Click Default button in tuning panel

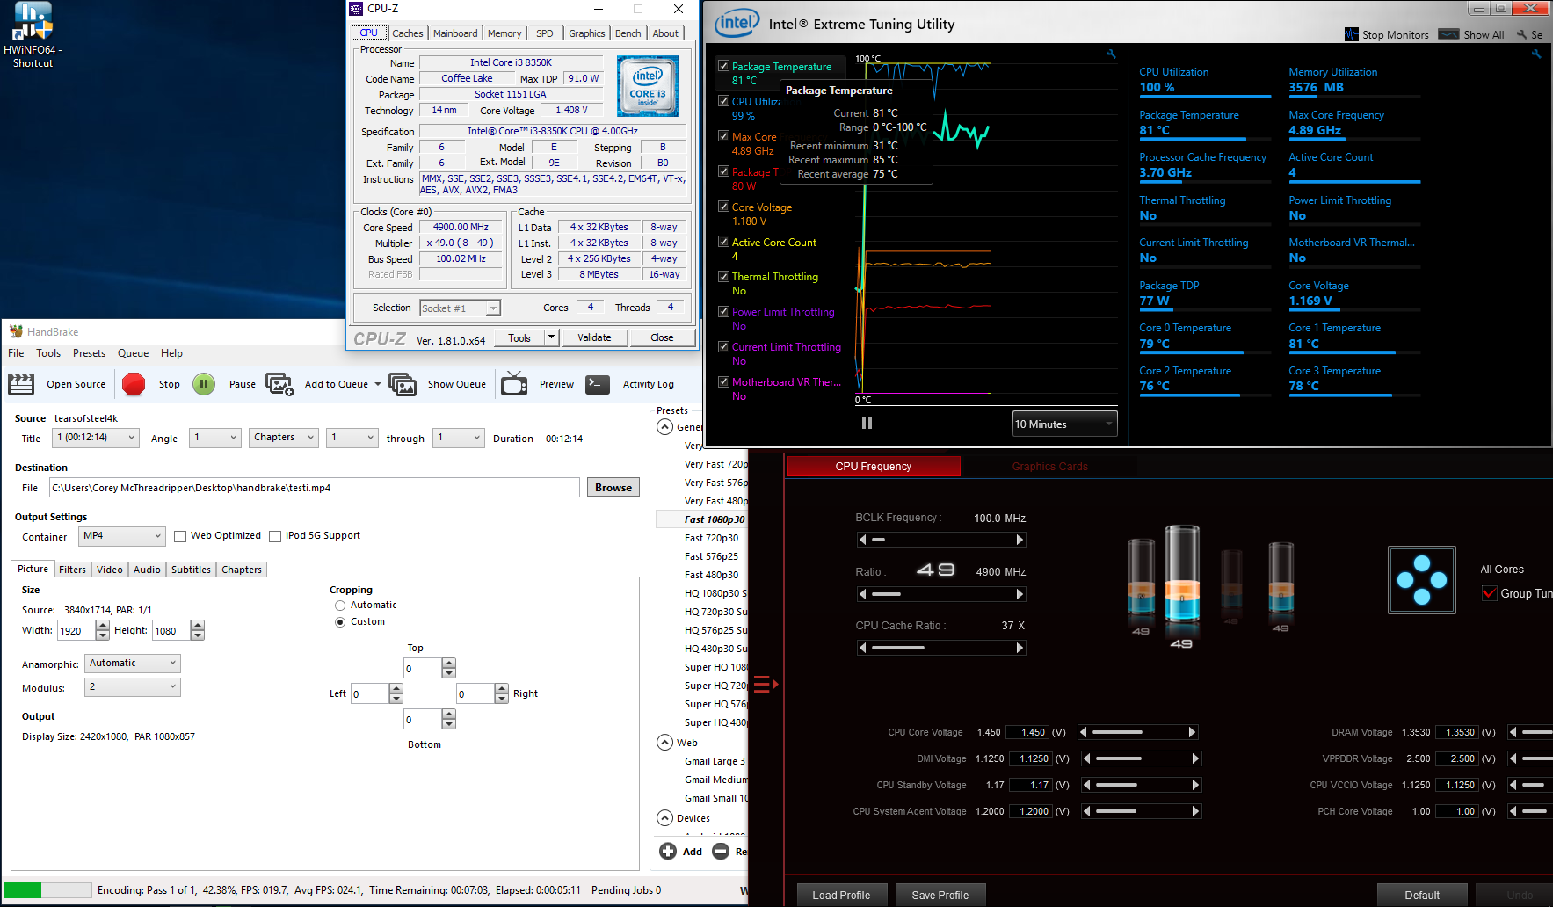[x=1421, y=895]
